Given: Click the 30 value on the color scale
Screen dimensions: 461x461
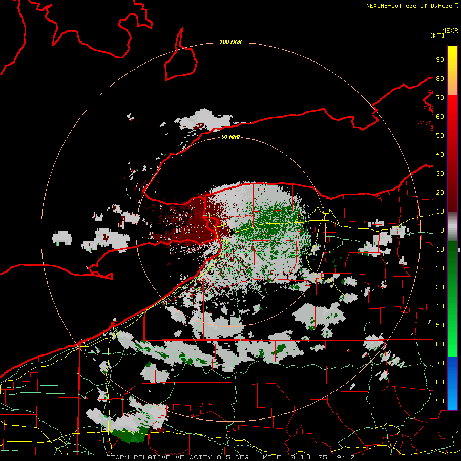Looking at the screenshot, I should point(440,174).
